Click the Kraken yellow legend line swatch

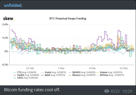98,72
